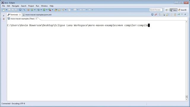
Task: Click the Open Task briefcase icon
Action: point(59,10)
